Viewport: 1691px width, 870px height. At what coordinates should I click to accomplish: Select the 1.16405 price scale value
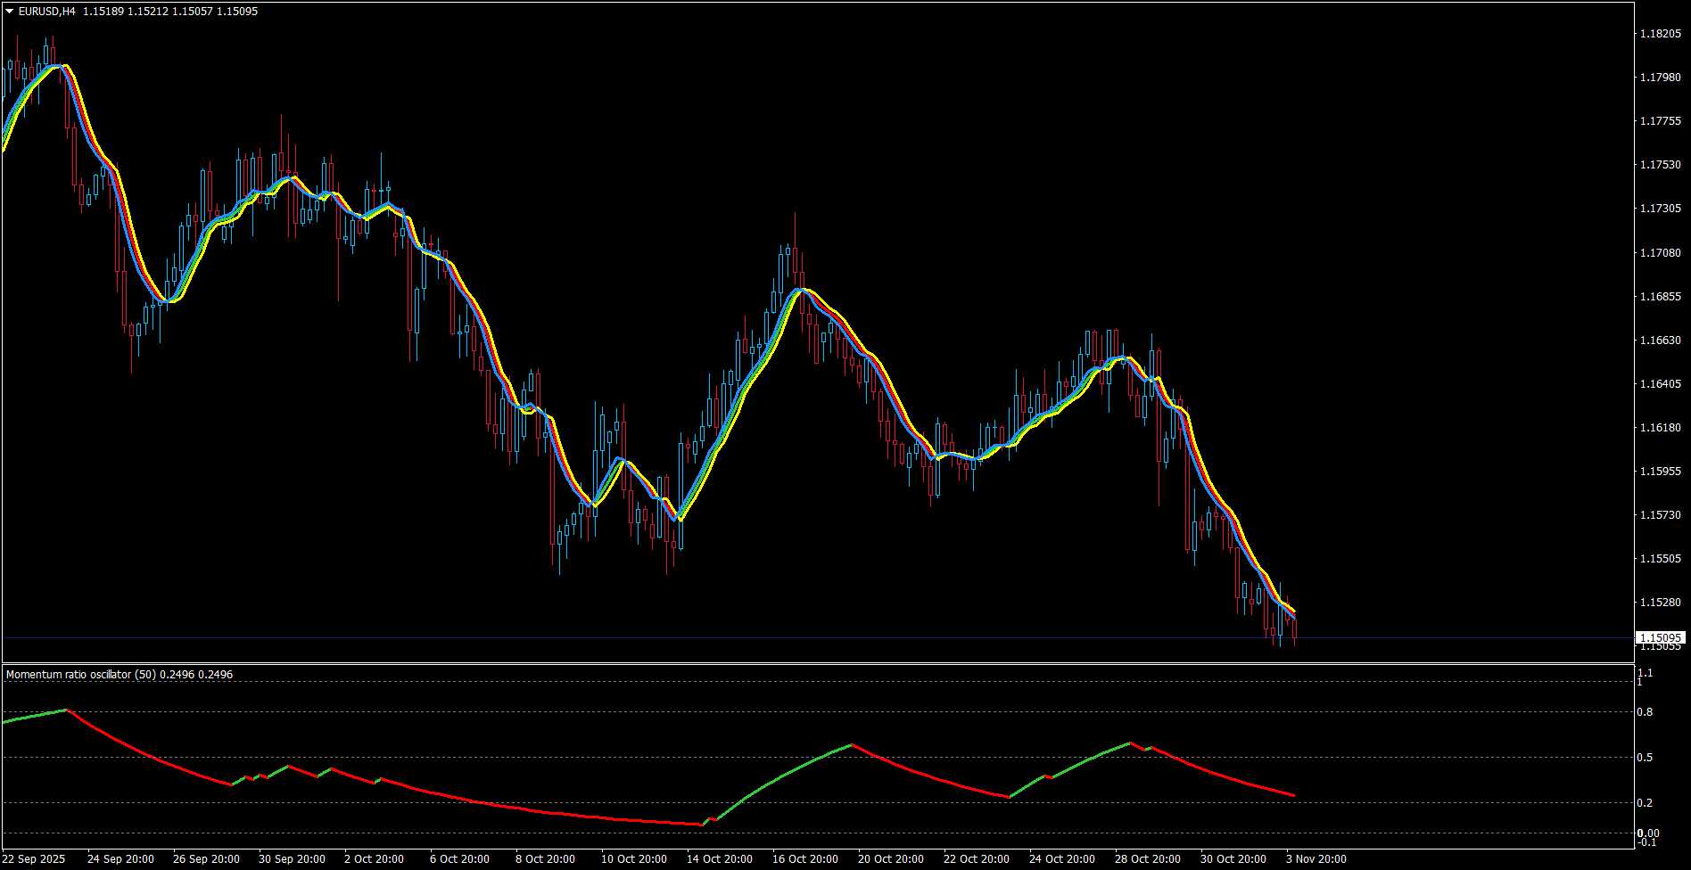tap(1661, 384)
